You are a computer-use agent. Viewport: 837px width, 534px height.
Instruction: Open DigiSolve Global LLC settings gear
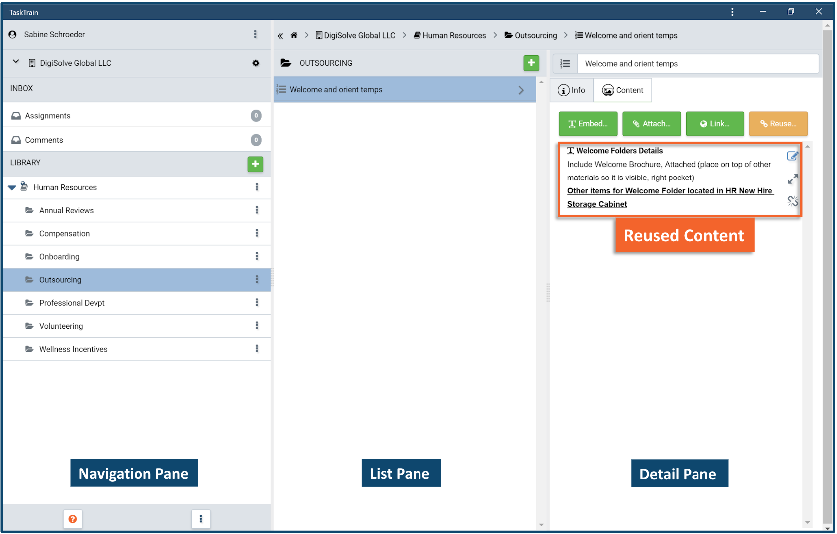pos(256,63)
